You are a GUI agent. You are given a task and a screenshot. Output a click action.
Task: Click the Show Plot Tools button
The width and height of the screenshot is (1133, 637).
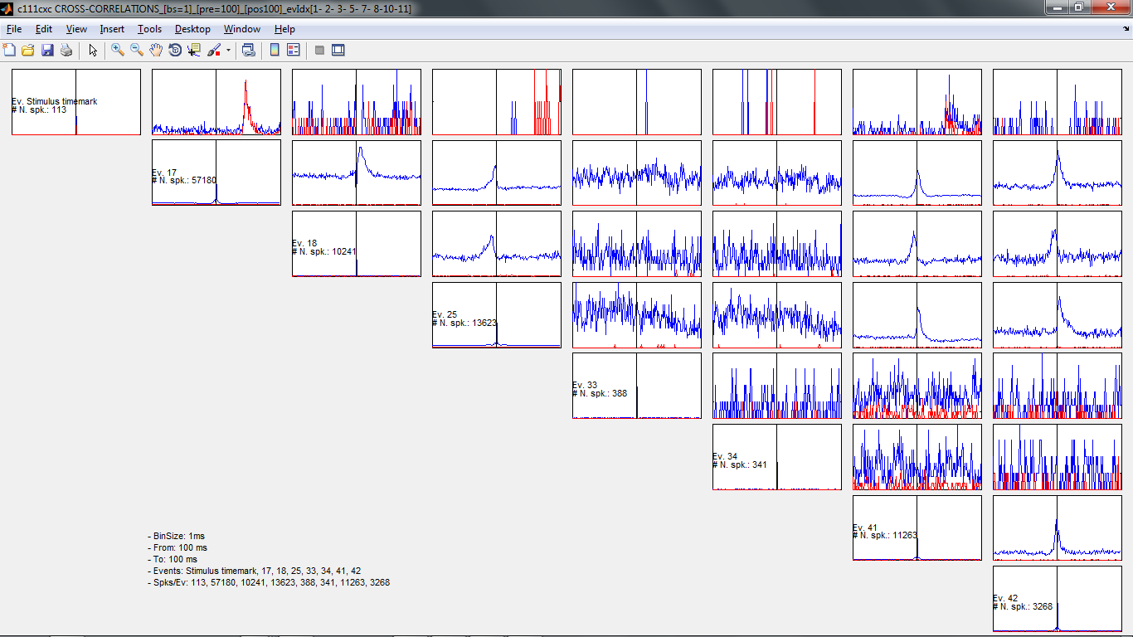tap(338, 51)
